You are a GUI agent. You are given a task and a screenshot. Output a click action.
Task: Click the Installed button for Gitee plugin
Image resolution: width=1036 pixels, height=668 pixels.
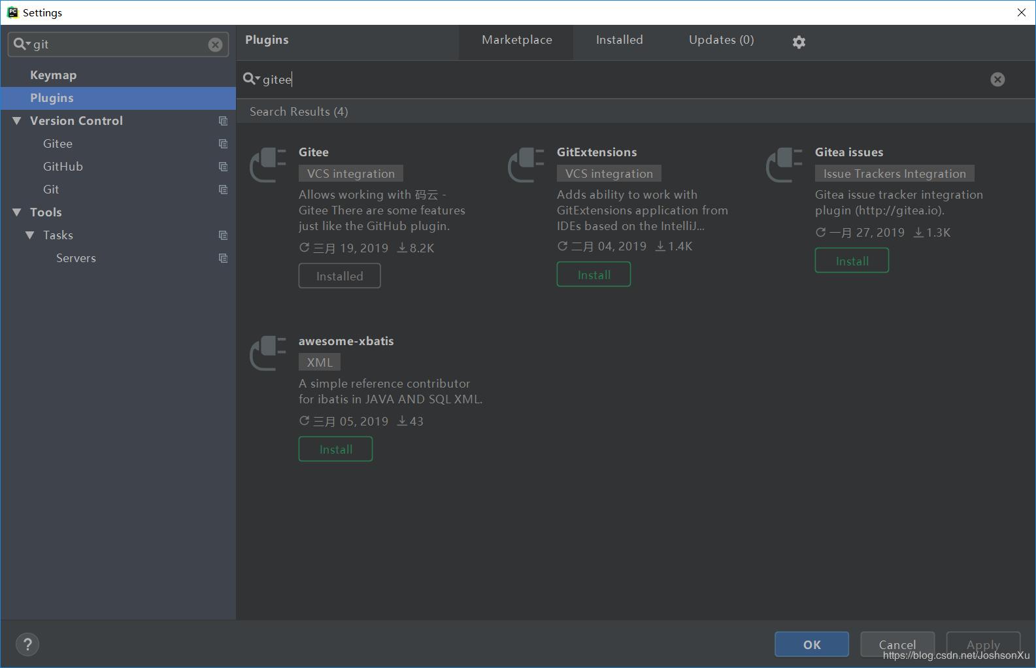click(x=339, y=276)
